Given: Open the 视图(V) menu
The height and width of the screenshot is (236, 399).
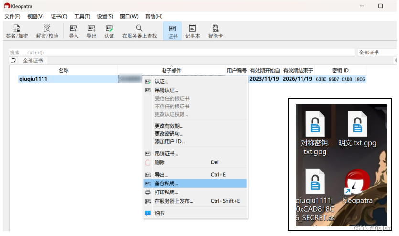Looking at the screenshot, I should coord(35,17).
